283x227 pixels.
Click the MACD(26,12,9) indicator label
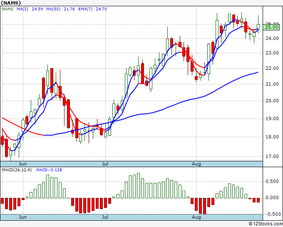pos(17,170)
